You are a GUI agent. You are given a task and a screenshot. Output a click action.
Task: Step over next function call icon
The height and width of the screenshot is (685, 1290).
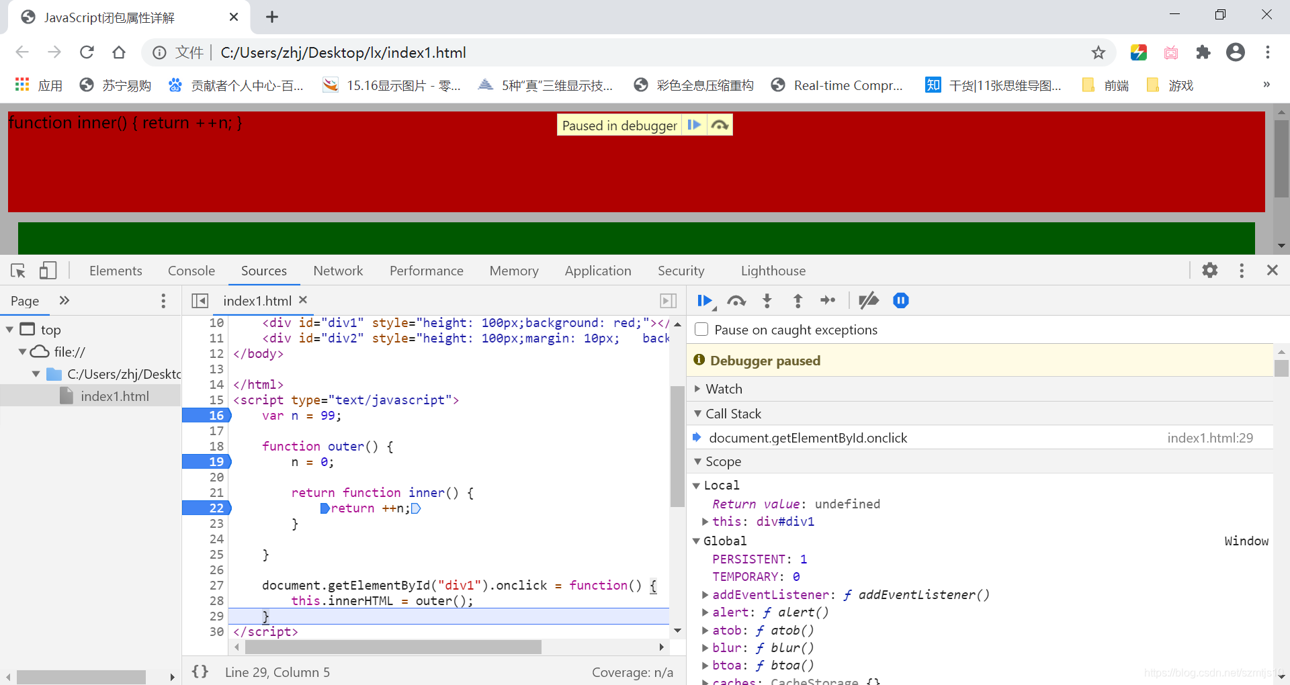point(736,301)
